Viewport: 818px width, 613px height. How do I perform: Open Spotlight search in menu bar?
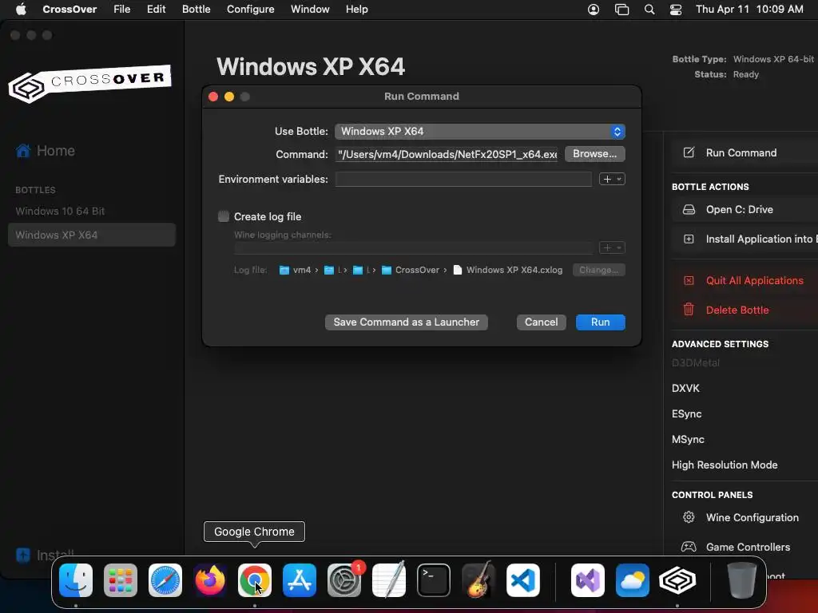tap(649, 10)
